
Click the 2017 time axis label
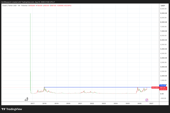point(33,103)
